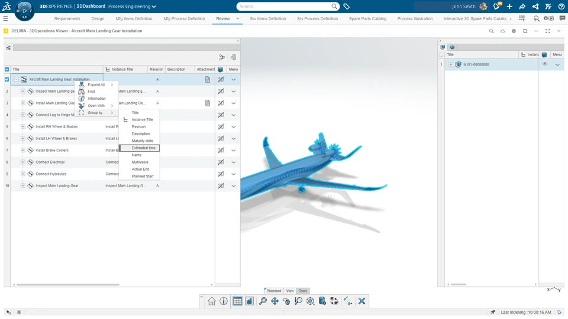The width and height of the screenshot is (568, 319).
Task: Click the plus add icon in top bar
Action: [x=509, y=6]
